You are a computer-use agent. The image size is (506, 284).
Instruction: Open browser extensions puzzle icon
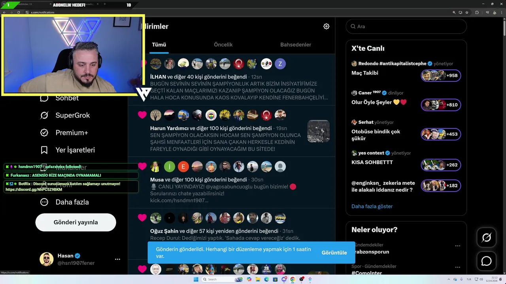coord(477,12)
